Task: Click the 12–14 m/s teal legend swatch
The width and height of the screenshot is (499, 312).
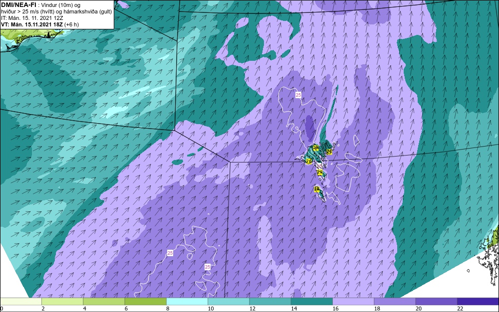Action: (270, 301)
